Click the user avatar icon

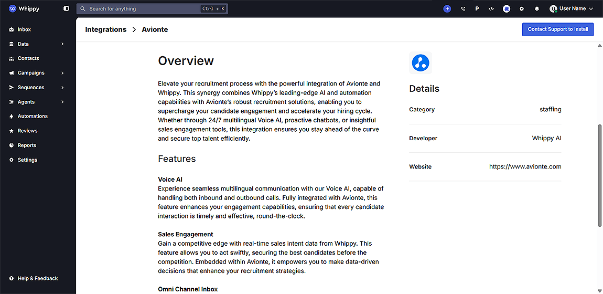553,8
